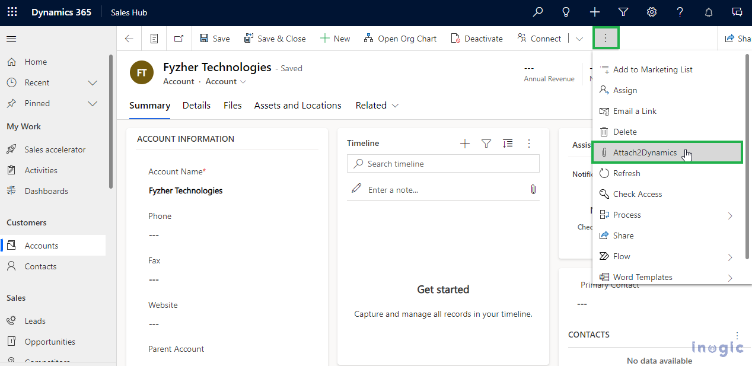This screenshot has height=366, width=752.
Task: Collapse the left navigation hamburger menu
Action: [11, 39]
